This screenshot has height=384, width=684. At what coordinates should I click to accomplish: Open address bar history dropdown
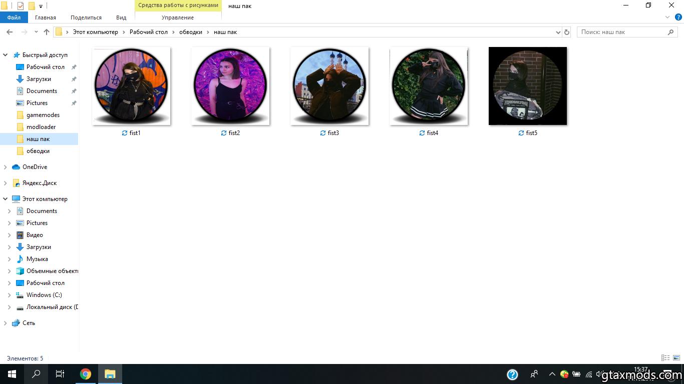pos(558,32)
